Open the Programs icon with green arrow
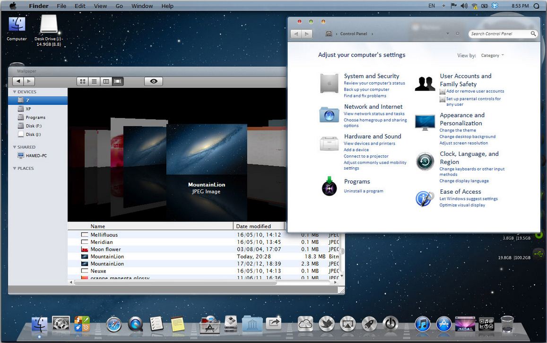Screen dimensions: 547x343 tap(330, 186)
